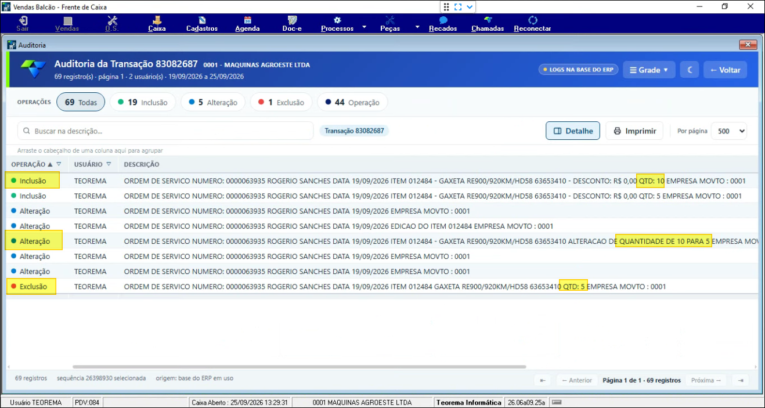Show all 69 Todas operations
The image size is (765, 408).
tap(81, 102)
